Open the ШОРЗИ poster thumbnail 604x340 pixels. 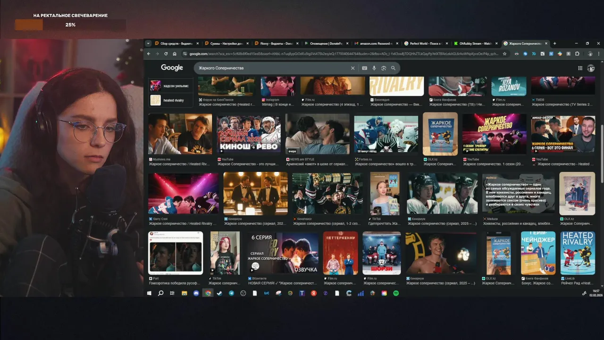click(x=382, y=253)
